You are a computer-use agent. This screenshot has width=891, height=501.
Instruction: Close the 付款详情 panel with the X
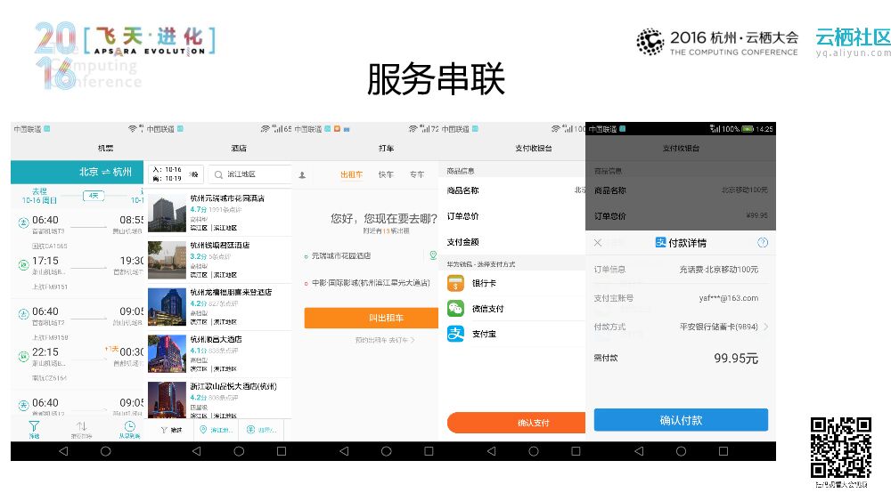(x=598, y=243)
